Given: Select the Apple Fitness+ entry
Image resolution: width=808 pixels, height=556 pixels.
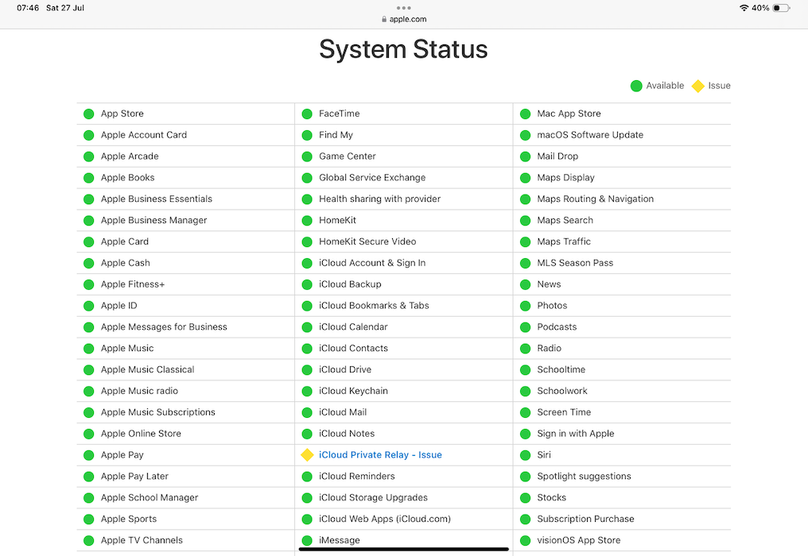Looking at the screenshot, I should [x=133, y=284].
